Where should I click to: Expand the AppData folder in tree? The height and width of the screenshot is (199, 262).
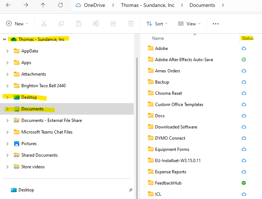coord(7,51)
